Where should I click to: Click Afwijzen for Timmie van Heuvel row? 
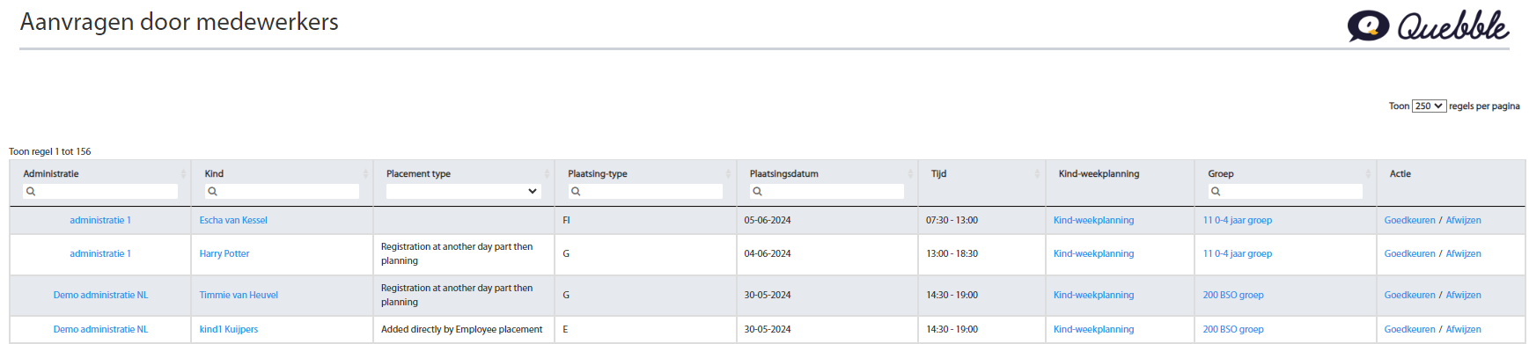pos(1463,295)
